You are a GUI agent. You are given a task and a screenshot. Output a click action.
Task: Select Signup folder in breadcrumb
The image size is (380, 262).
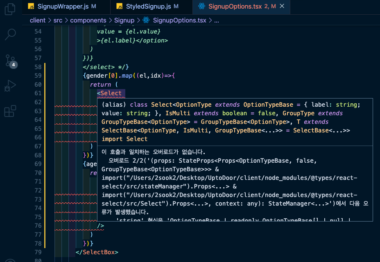coord(124,20)
